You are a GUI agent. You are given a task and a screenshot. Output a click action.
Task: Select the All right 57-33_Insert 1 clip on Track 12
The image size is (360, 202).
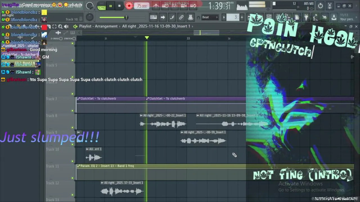pos(122,189)
